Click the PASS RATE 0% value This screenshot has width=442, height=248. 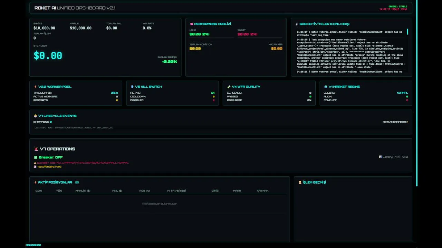(x=309, y=100)
